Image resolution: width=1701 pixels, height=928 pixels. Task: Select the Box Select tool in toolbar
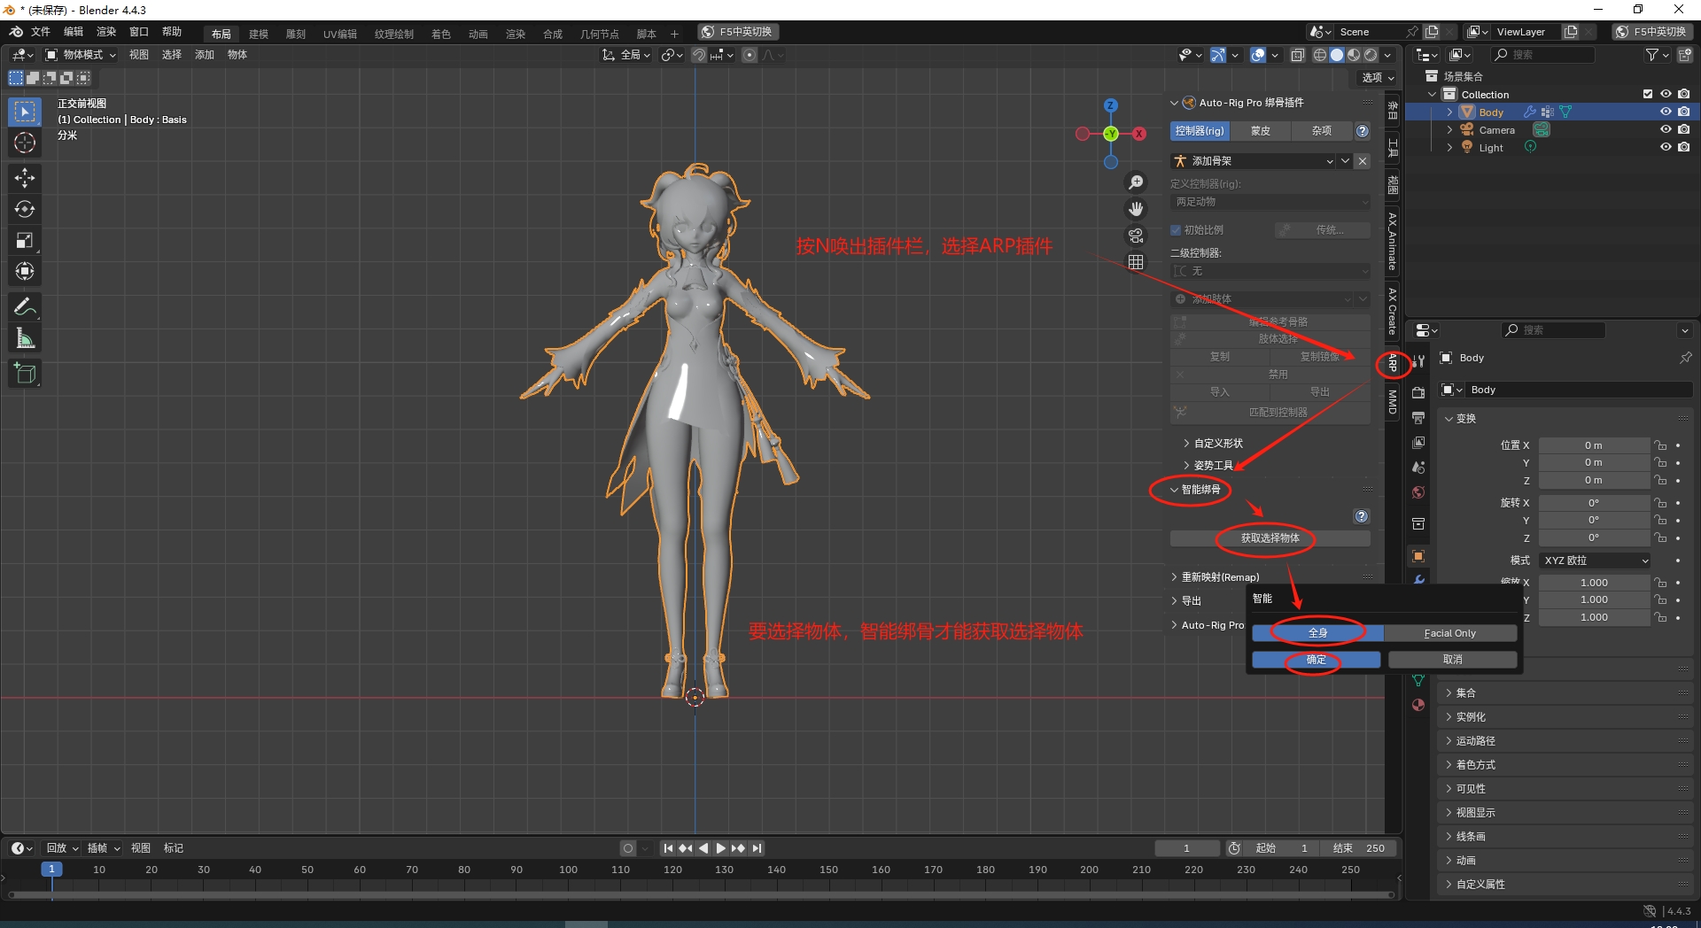click(25, 112)
